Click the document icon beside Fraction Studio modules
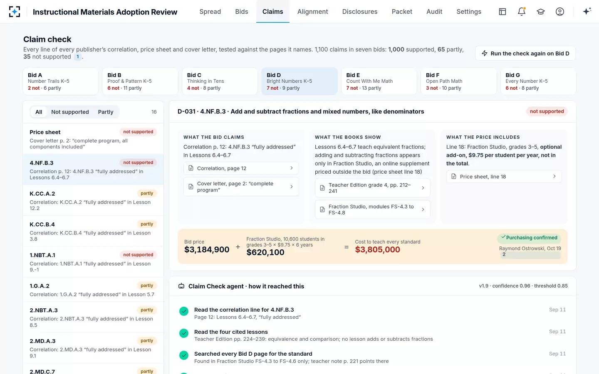 click(322, 209)
